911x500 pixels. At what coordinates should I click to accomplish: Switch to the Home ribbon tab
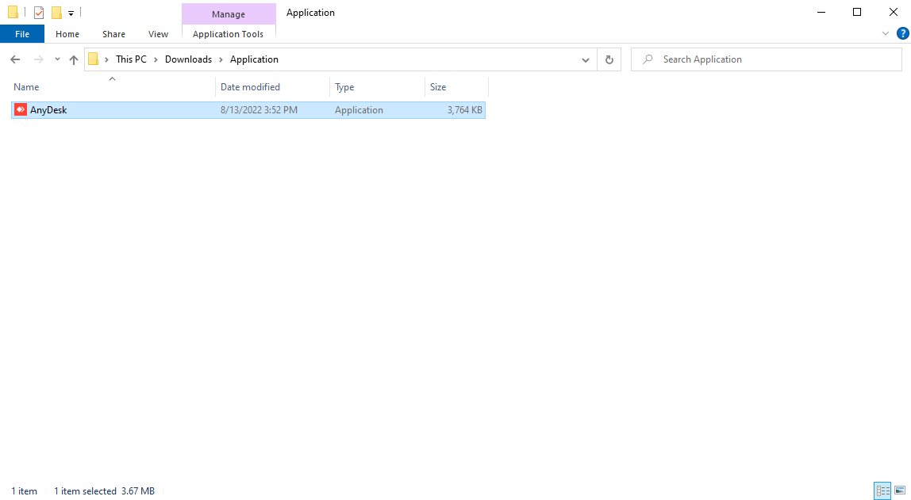click(x=67, y=34)
